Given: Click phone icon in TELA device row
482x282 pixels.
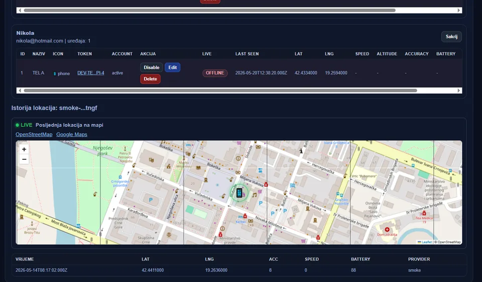Looking at the screenshot, I should 55,74.
